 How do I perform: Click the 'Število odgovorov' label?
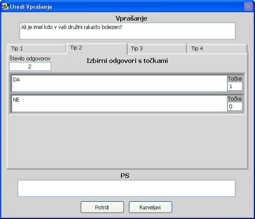click(x=30, y=58)
